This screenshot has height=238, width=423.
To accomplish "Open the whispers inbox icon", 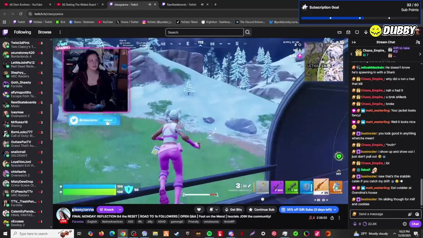I will tap(348, 32).
